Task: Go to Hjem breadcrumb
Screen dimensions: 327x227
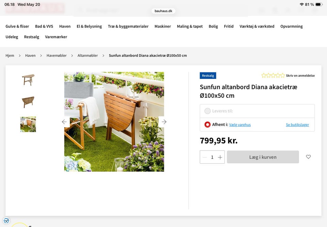Action: tap(10, 55)
